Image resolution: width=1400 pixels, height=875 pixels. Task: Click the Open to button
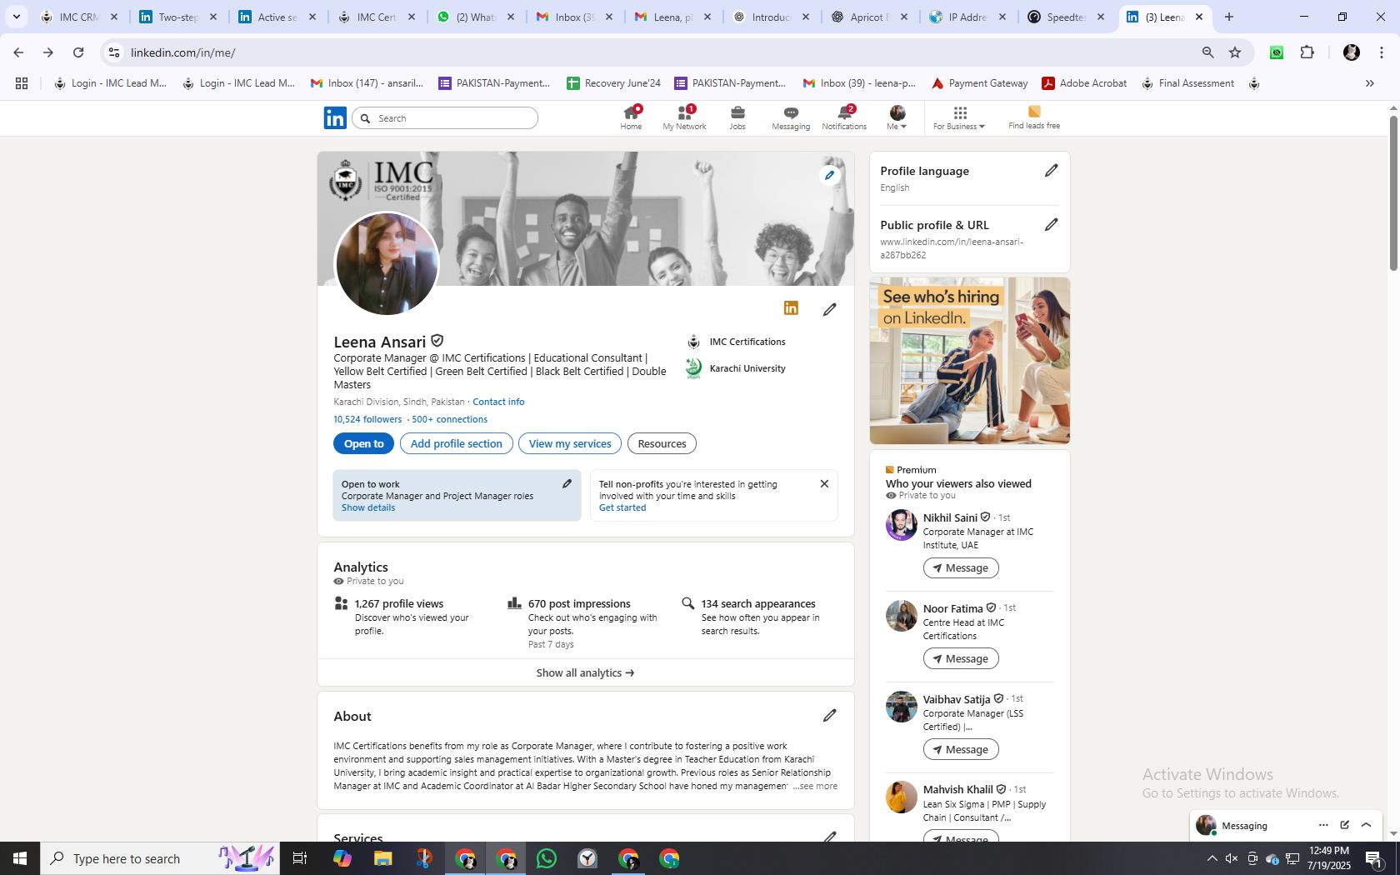tap(363, 443)
